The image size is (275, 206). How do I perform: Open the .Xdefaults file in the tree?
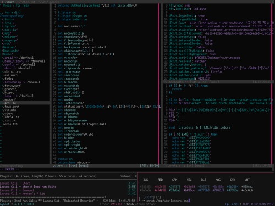(x=11, y=117)
